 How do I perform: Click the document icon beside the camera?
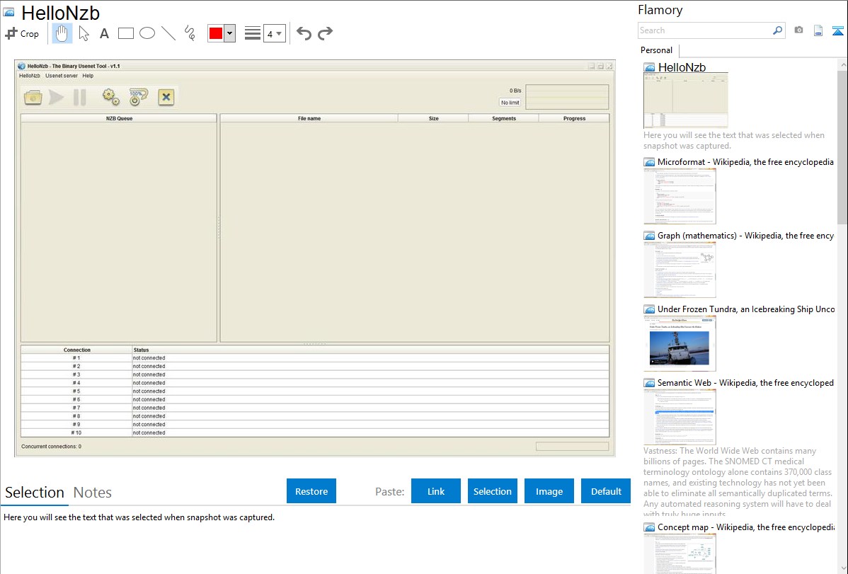click(818, 30)
